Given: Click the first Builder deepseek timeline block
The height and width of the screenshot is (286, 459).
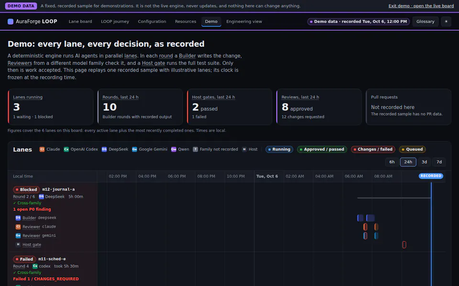Looking at the screenshot, I should (361, 218).
